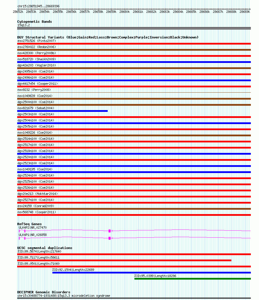Open the RefSeq Genes track title
Image resolution: width=259 pixels, height=300 pixels.
pos(29,224)
